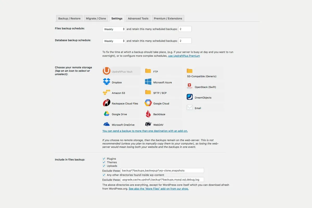Select the Backblaze label text
This screenshot has width=312, height=208.
point(159,114)
